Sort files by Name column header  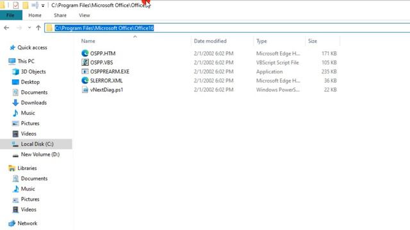tap(88, 41)
